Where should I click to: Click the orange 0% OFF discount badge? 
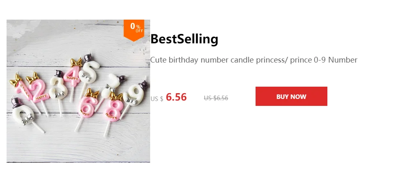(134, 30)
